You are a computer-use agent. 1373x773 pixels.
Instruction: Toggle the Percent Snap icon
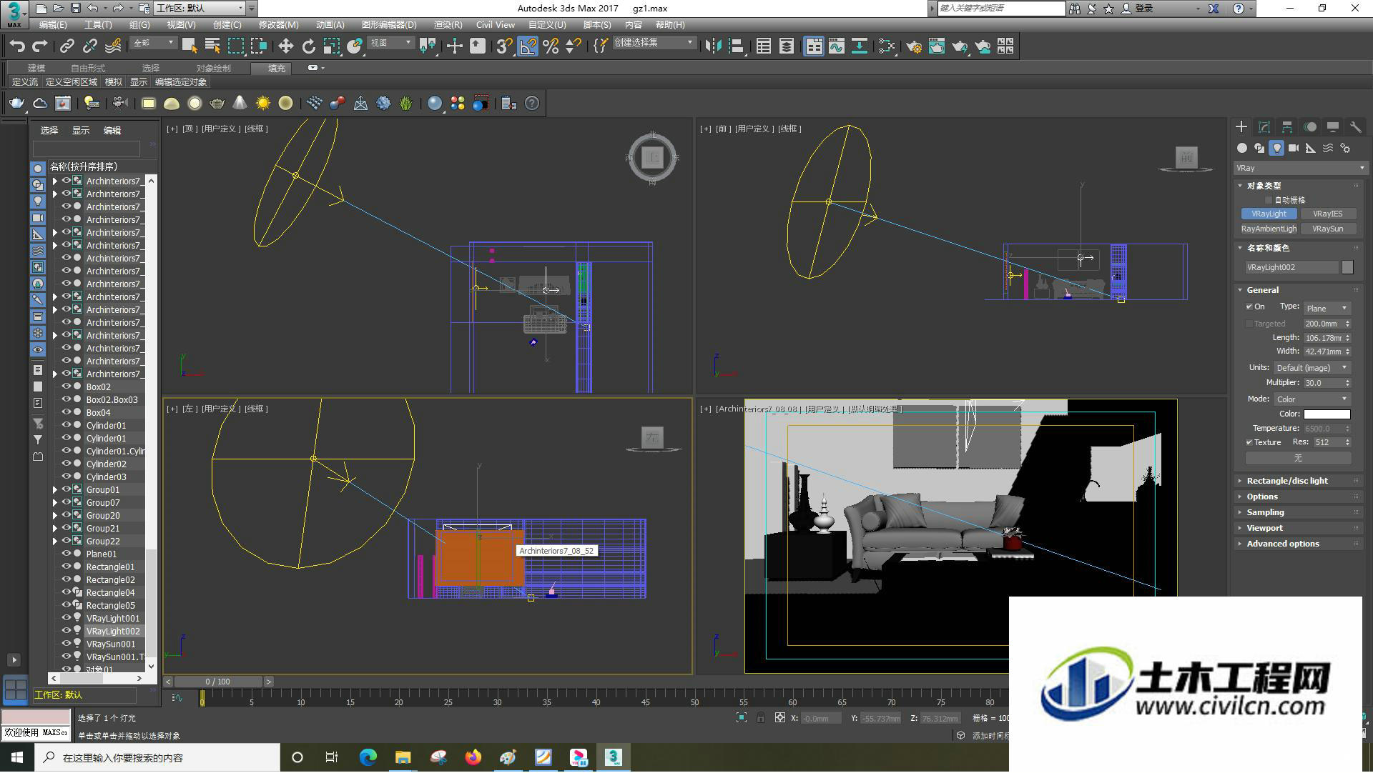pyautogui.click(x=551, y=46)
